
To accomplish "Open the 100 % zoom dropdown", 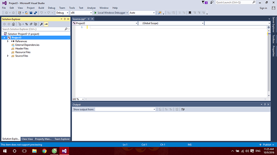I will (78, 99).
